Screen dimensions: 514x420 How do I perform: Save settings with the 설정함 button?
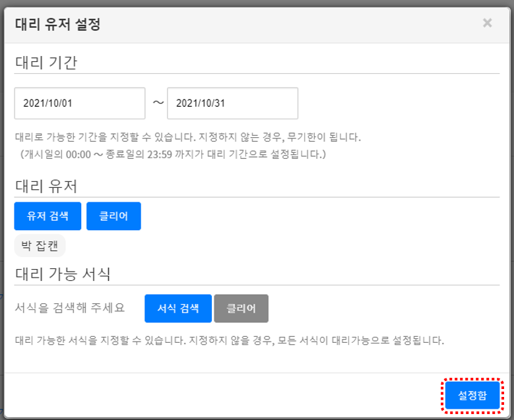(x=472, y=396)
